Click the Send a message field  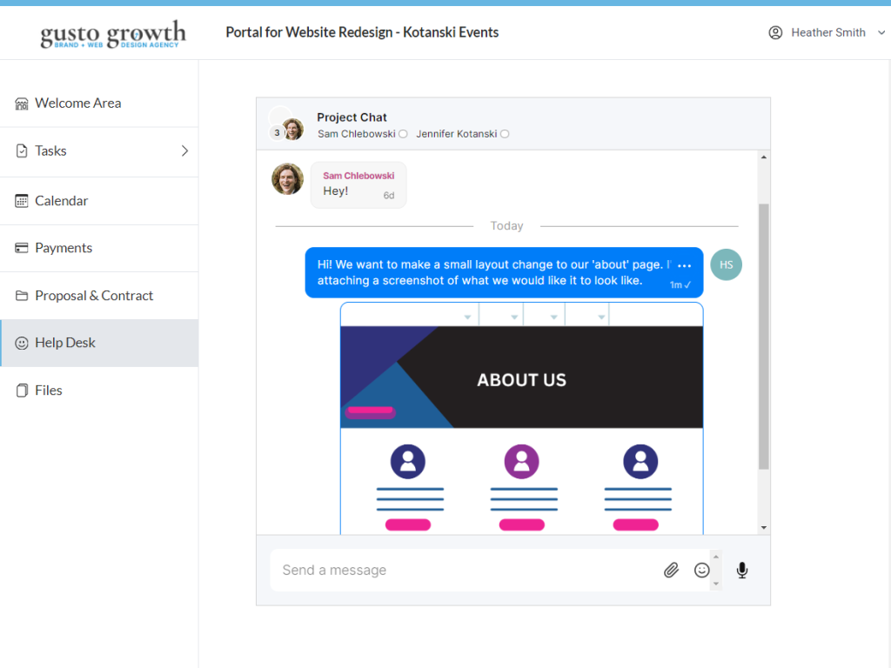[x=466, y=571]
